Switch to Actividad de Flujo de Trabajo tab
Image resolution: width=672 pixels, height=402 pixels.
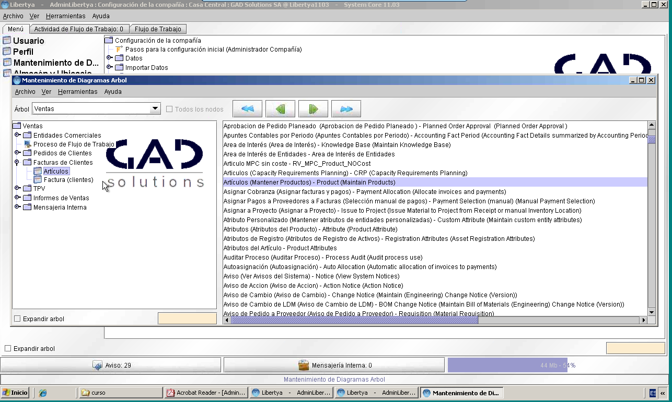(79, 29)
